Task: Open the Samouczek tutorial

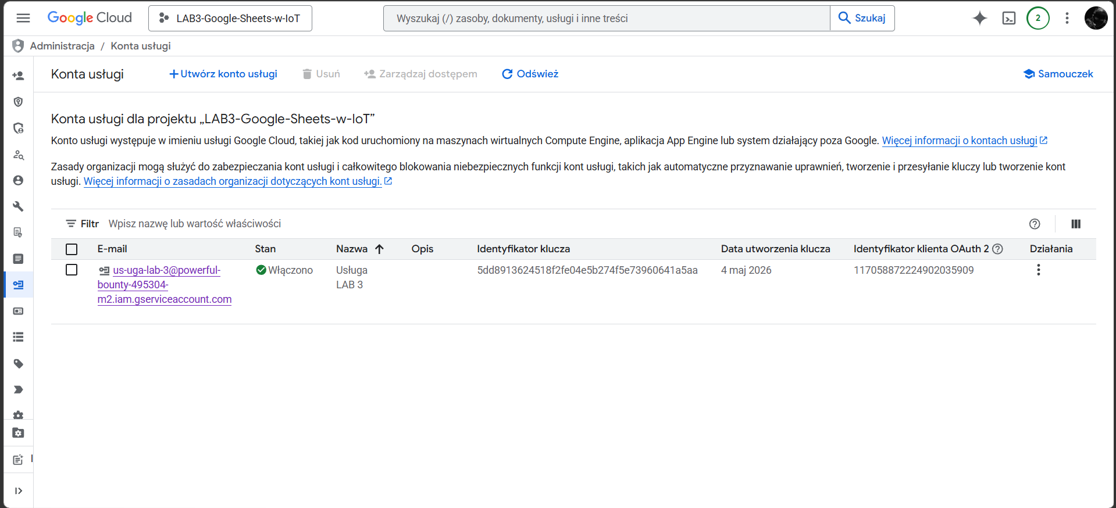Action: [x=1058, y=74]
